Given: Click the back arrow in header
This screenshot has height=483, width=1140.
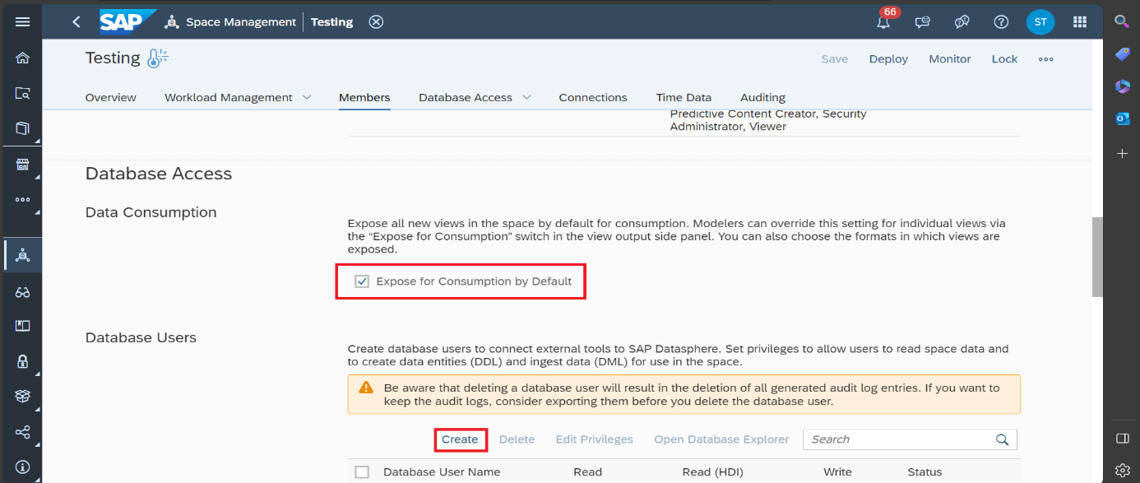Looking at the screenshot, I should [76, 22].
